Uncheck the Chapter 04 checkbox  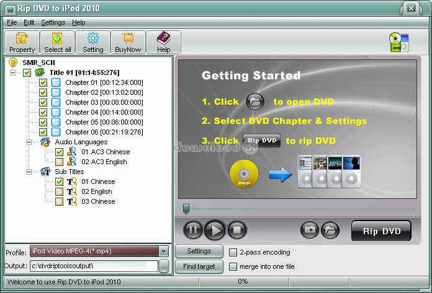point(43,112)
